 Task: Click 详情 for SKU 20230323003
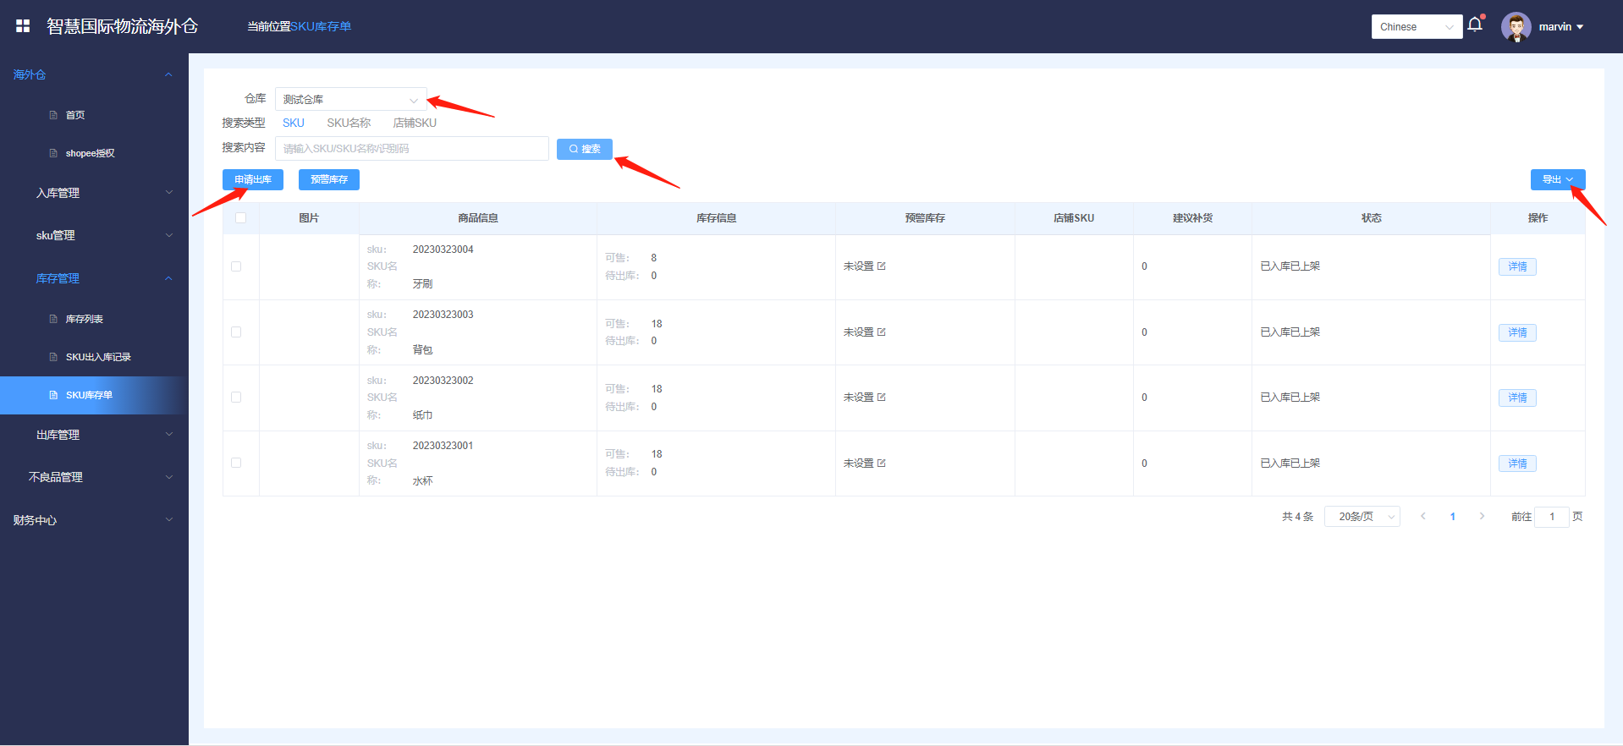(1517, 332)
